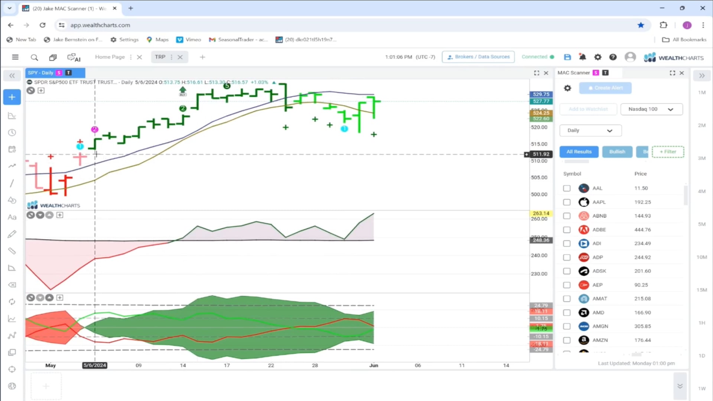Click the scanner list vertical scrollbar

[x=686, y=195]
